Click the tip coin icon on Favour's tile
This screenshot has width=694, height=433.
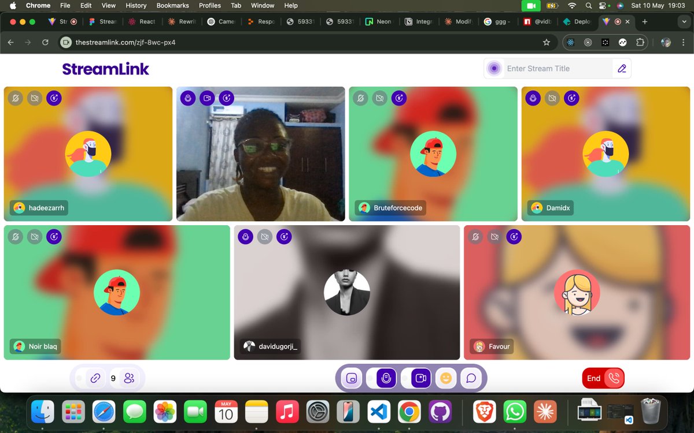pyautogui.click(x=514, y=237)
